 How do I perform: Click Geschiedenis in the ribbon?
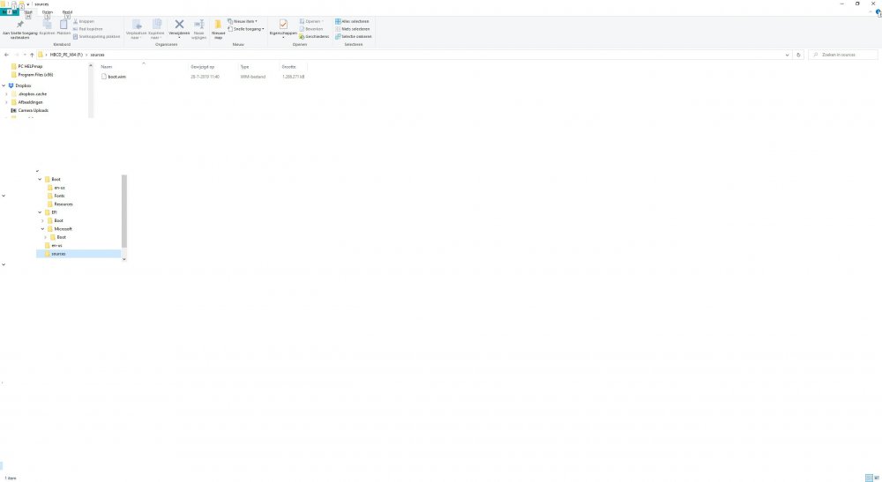(x=314, y=36)
